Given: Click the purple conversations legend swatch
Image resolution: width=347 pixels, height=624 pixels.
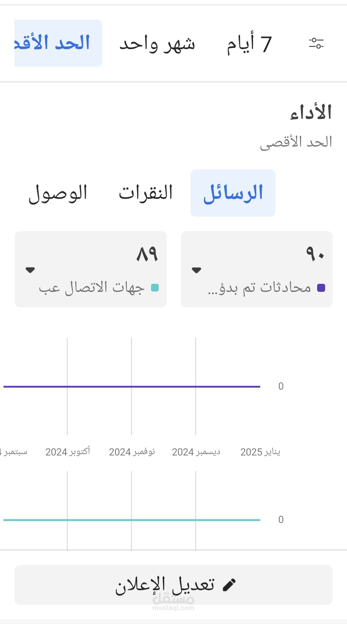Looking at the screenshot, I should tap(321, 288).
